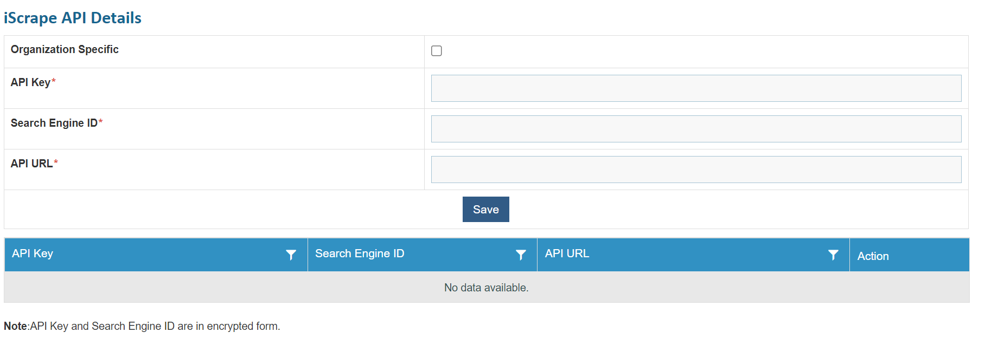Click the Search Engine ID form label
The width and height of the screenshot is (985, 345).
pos(54,123)
